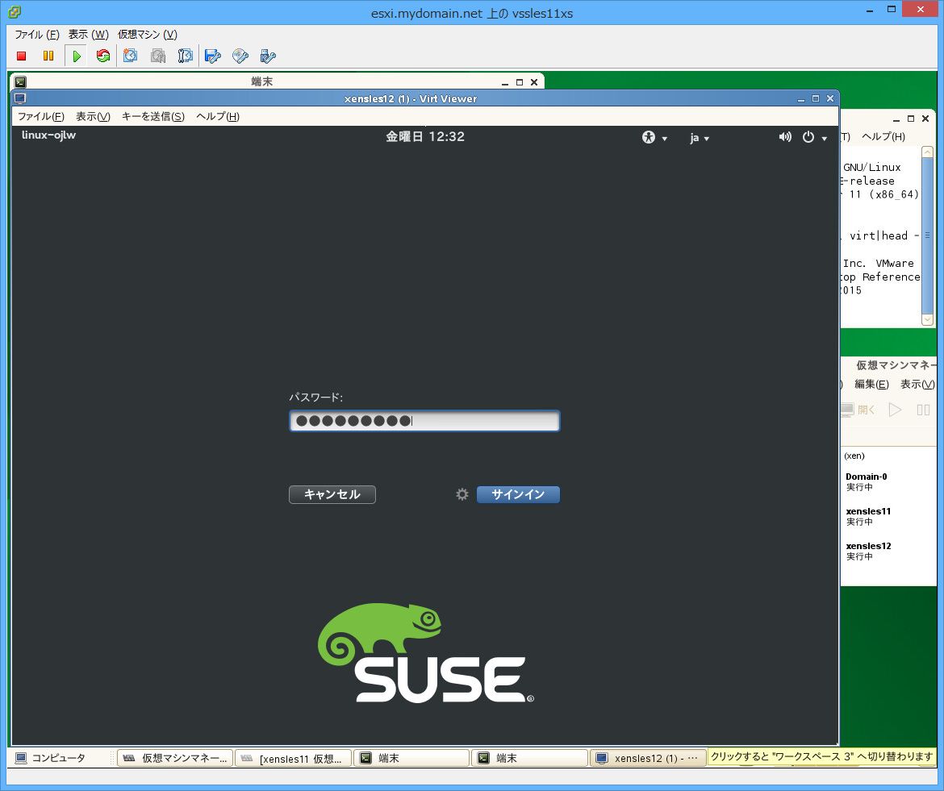Click the floppy device connection icon
Viewport: 944px width, 791px height.
[212, 56]
